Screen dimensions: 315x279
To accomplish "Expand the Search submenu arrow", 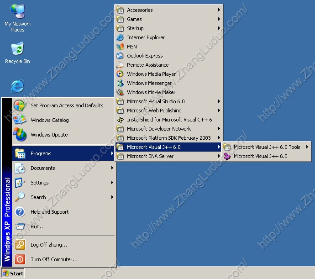I will tap(112, 197).
